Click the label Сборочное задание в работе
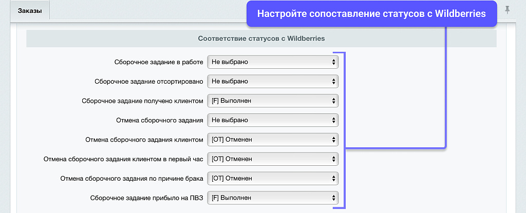526x213 pixels. (x=159, y=62)
